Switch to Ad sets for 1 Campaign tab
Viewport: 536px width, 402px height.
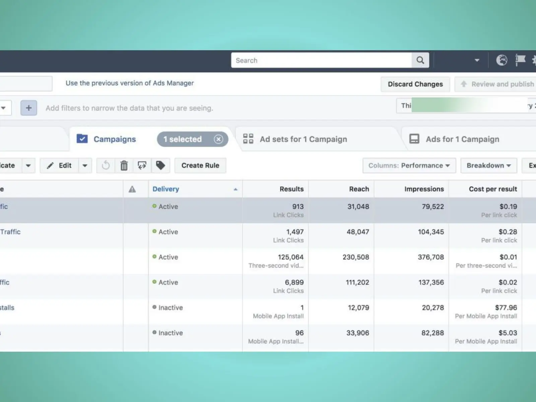(x=303, y=139)
